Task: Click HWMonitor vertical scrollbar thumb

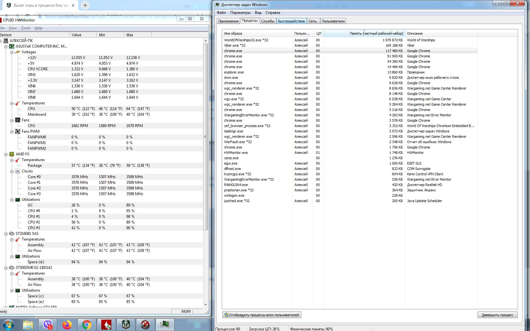Action: (206, 136)
